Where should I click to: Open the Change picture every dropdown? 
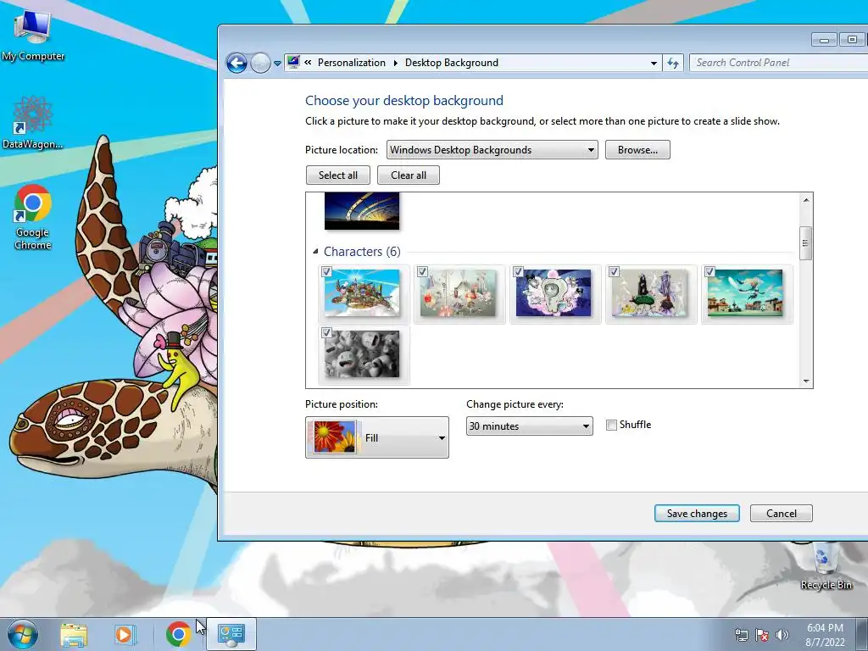pos(529,426)
